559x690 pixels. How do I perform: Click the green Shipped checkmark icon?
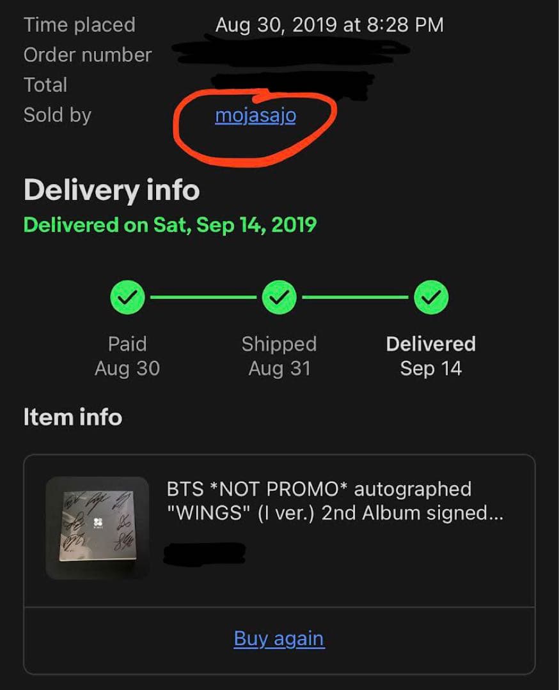(279, 297)
